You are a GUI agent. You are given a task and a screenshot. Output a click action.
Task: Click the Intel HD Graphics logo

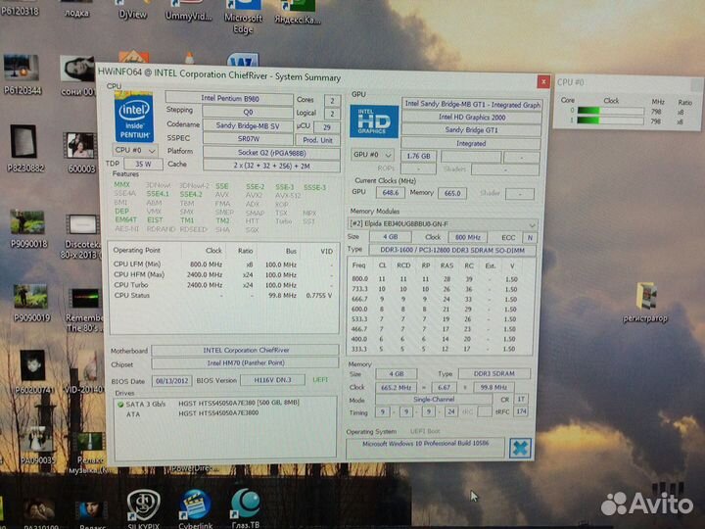pyautogui.click(x=374, y=121)
